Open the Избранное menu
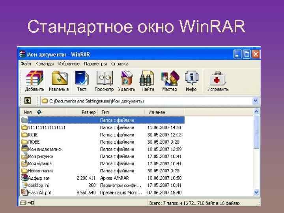 pos(69,64)
